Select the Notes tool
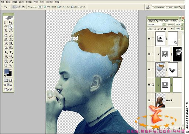The height and width of the screenshot is (134, 189). point(6,61)
